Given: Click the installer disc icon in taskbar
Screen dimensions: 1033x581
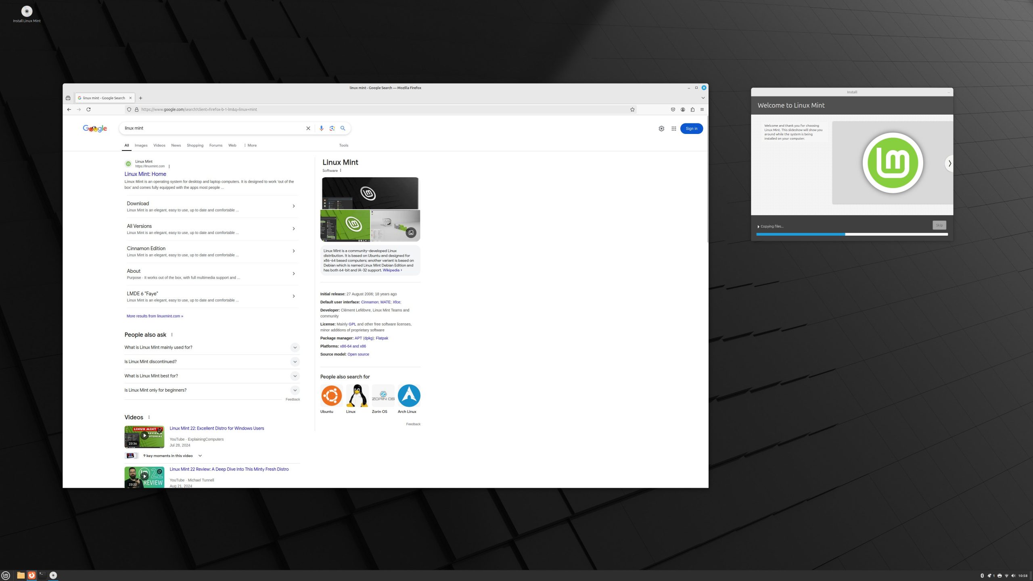Looking at the screenshot, I should point(53,575).
